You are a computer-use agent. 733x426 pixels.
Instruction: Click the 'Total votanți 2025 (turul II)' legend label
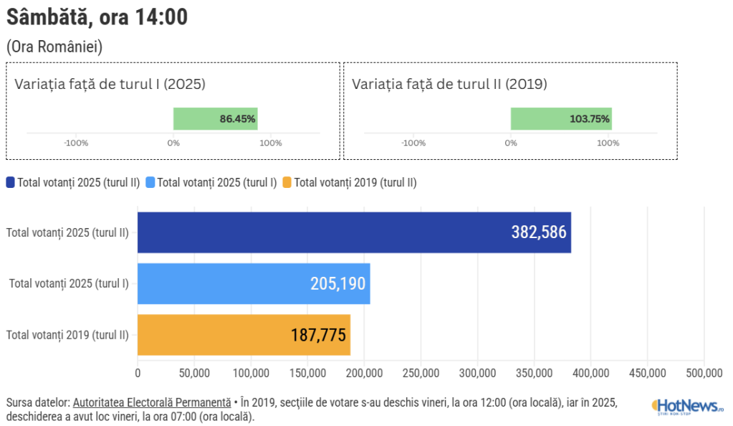coord(78,182)
